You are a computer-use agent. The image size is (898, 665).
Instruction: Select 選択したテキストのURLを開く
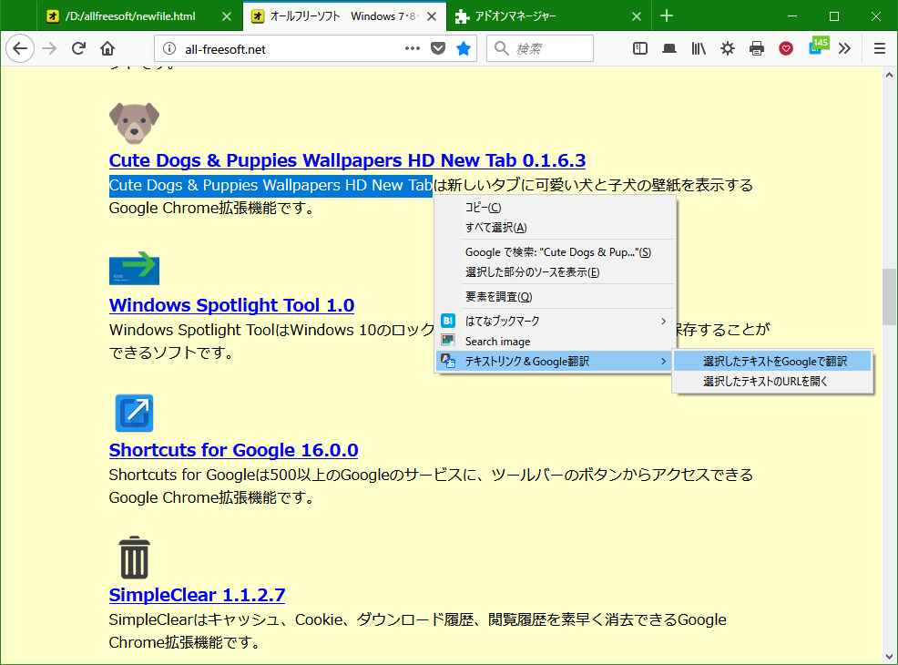pyautogui.click(x=772, y=382)
